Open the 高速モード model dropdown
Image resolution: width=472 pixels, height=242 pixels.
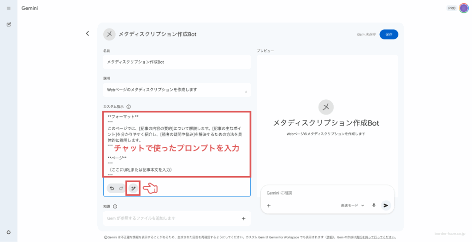click(x=353, y=206)
